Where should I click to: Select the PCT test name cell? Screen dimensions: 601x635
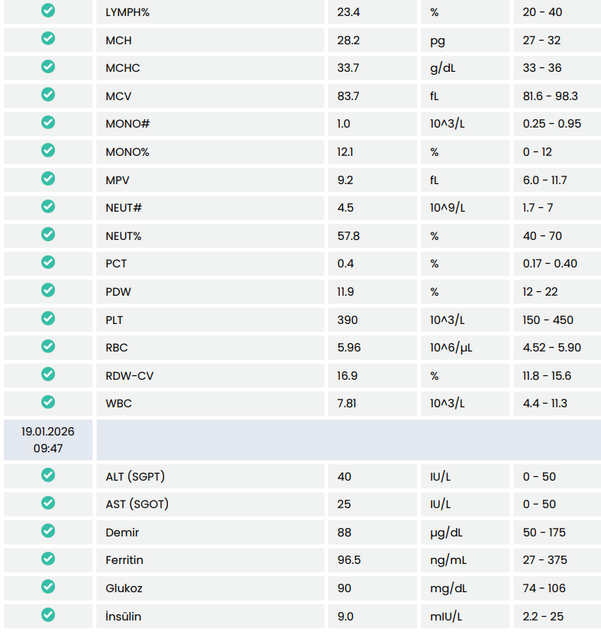tap(116, 263)
